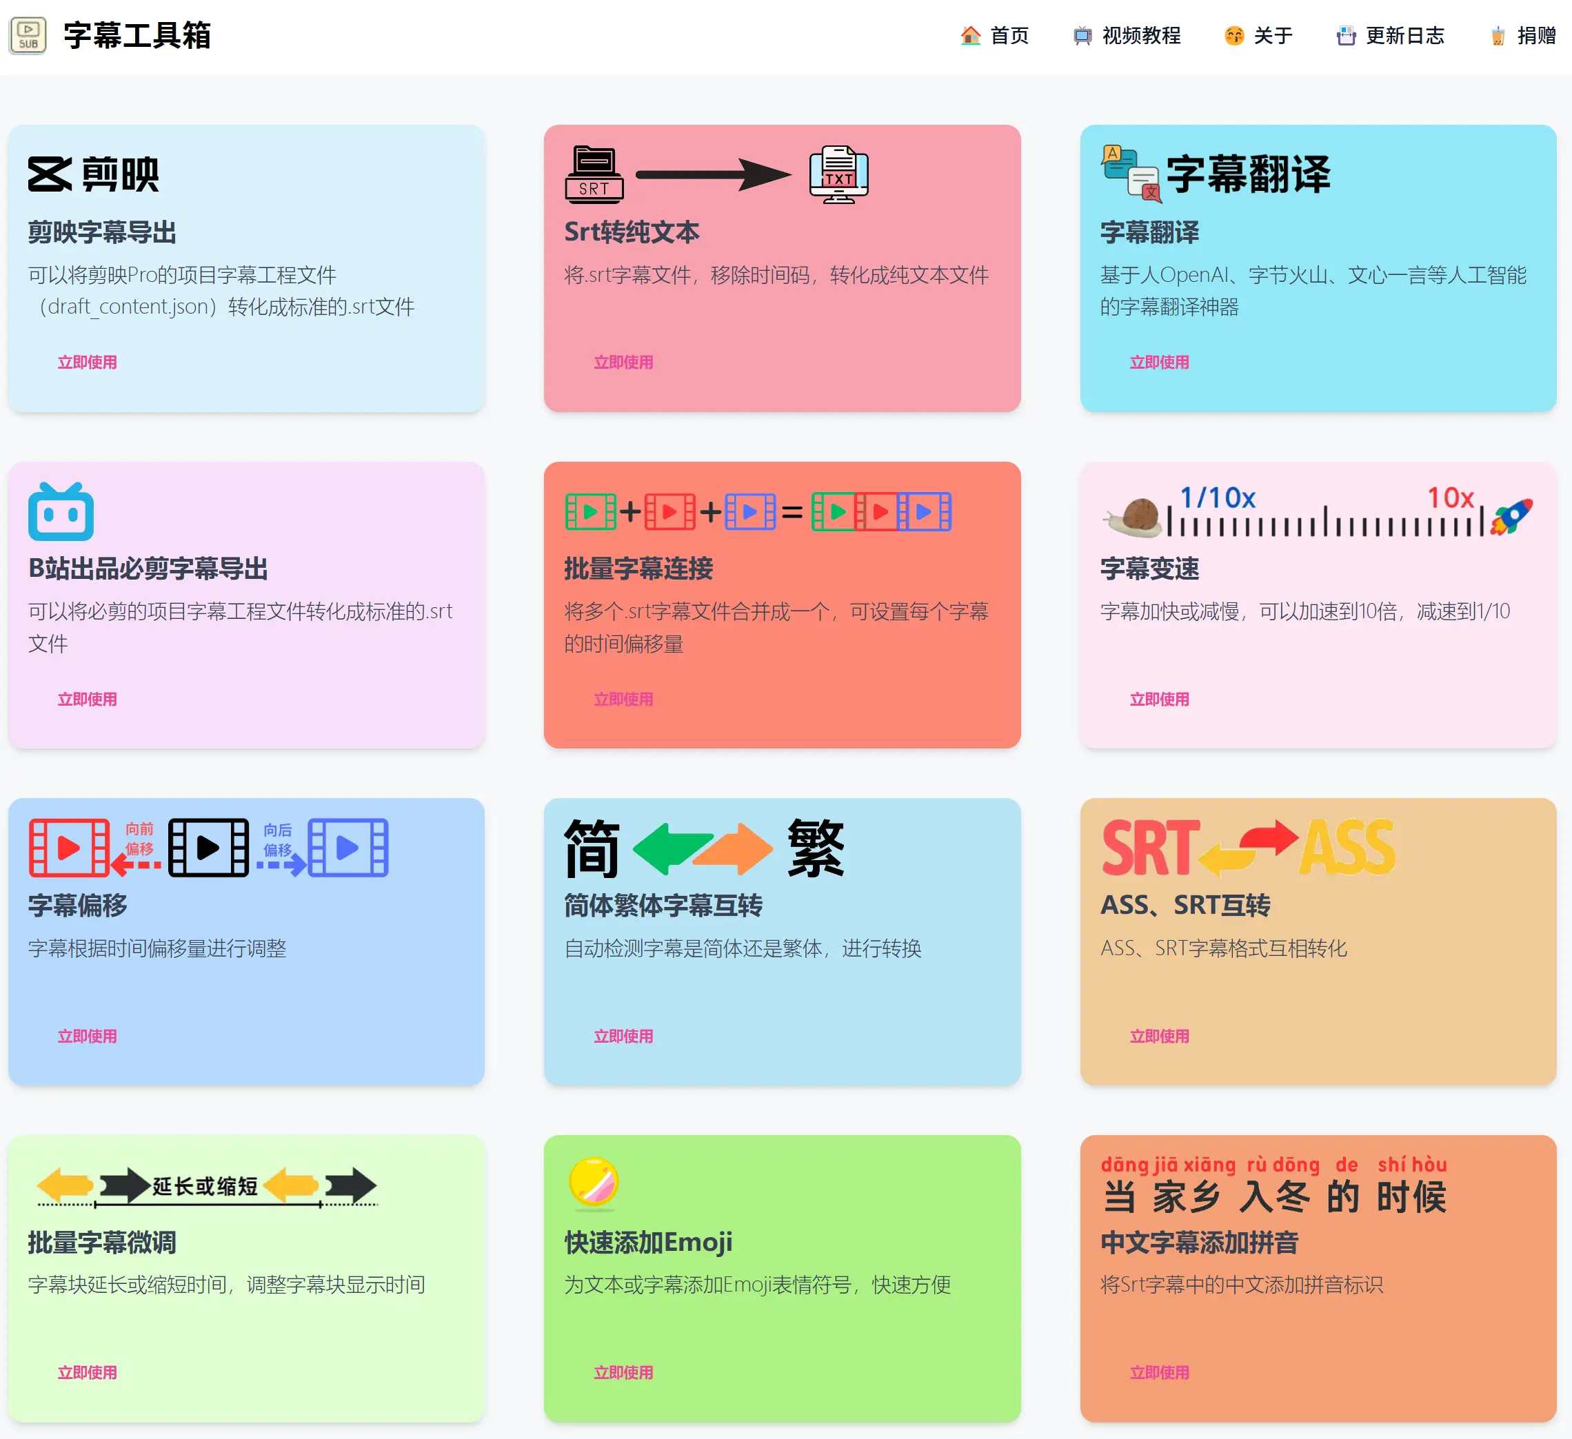Click the calendar icon beside 更新日志

click(1346, 36)
